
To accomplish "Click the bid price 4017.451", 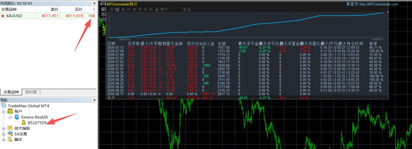I will [x=50, y=16].
